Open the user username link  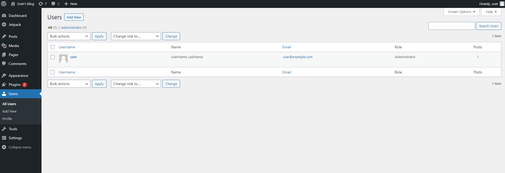[x=73, y=57]
